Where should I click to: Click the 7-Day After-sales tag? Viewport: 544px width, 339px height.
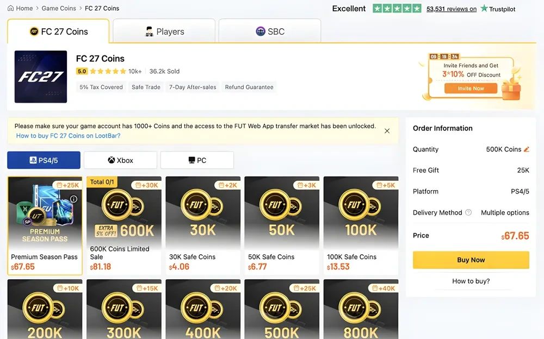(193, 87)
